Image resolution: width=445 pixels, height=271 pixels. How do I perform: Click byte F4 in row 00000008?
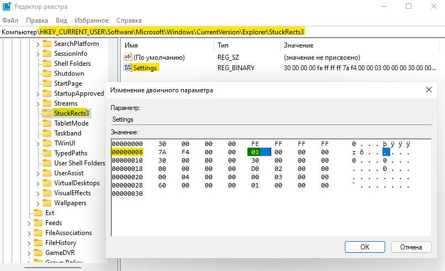(x=185, y=152)
